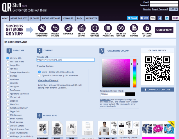
Task: Pick a shade in the colour gradient
Action: (116, 73)
